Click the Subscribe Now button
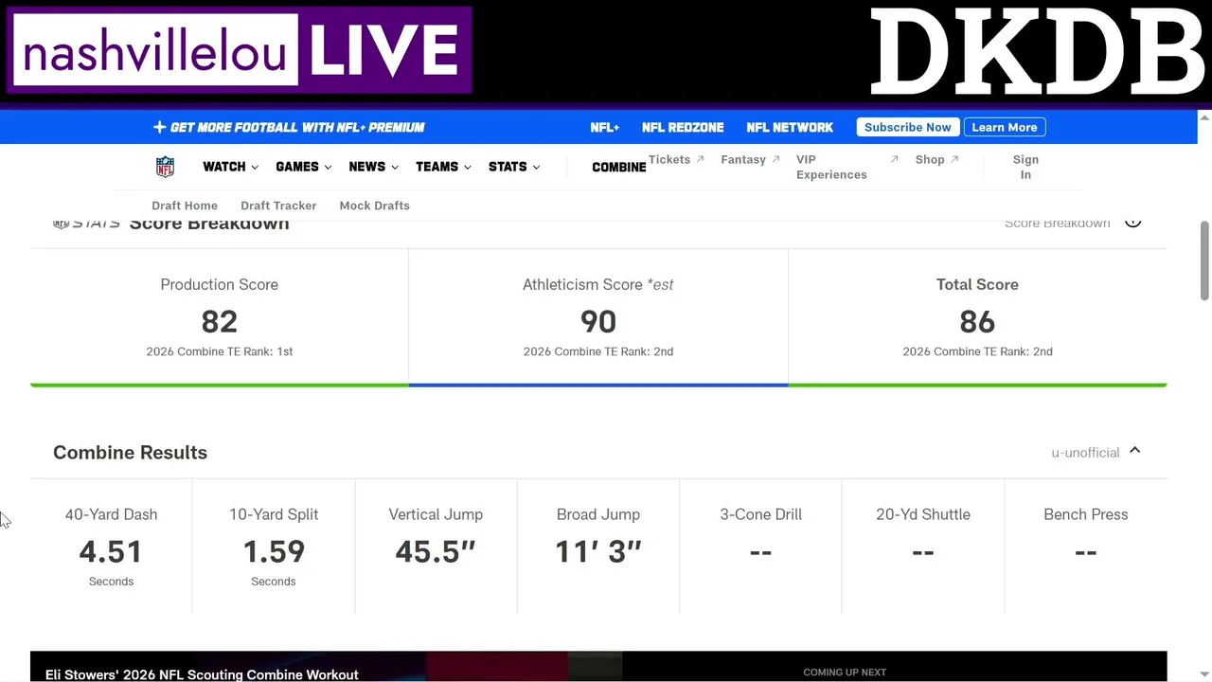 pos(908,127)
